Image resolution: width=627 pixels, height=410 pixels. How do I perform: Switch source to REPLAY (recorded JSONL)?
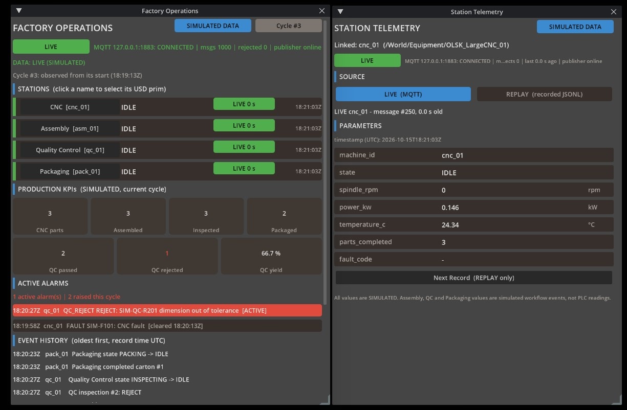545,94
